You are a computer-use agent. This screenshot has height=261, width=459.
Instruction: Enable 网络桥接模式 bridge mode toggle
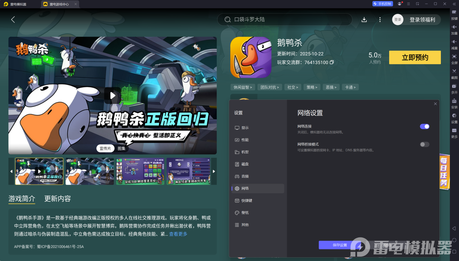[424, 144]
